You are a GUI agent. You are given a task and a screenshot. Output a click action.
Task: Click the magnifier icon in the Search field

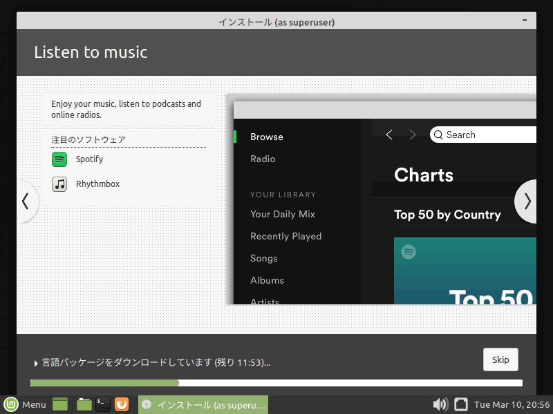click(x=438, y=135)
